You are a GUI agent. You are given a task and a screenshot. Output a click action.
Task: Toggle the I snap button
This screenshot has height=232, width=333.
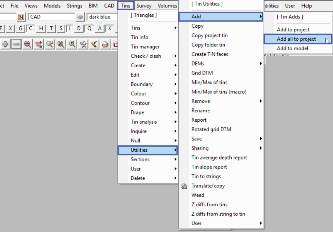pyautogui.click(x=70, y=28)
